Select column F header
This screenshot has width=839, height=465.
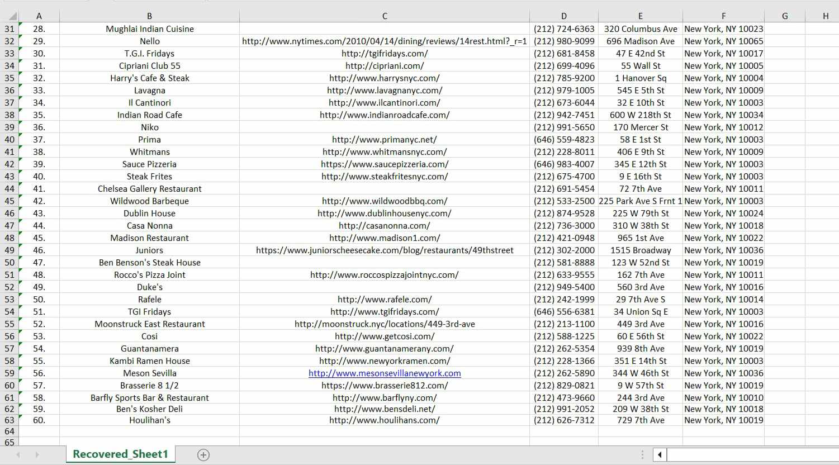[x=724, y=16]
